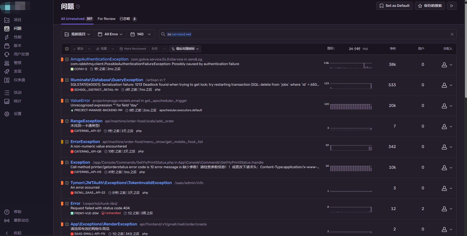Switch to All Unresolved tab
This screenshot has width=467, height=236.
tap(77, 19)
